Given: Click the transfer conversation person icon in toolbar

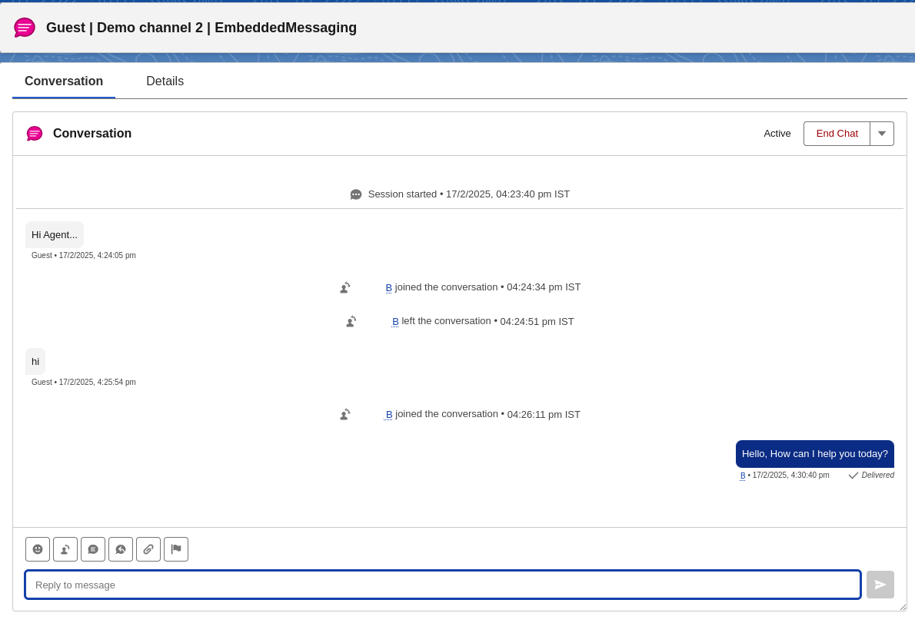Looking at the screenshot, I should (x=65, y=549).
